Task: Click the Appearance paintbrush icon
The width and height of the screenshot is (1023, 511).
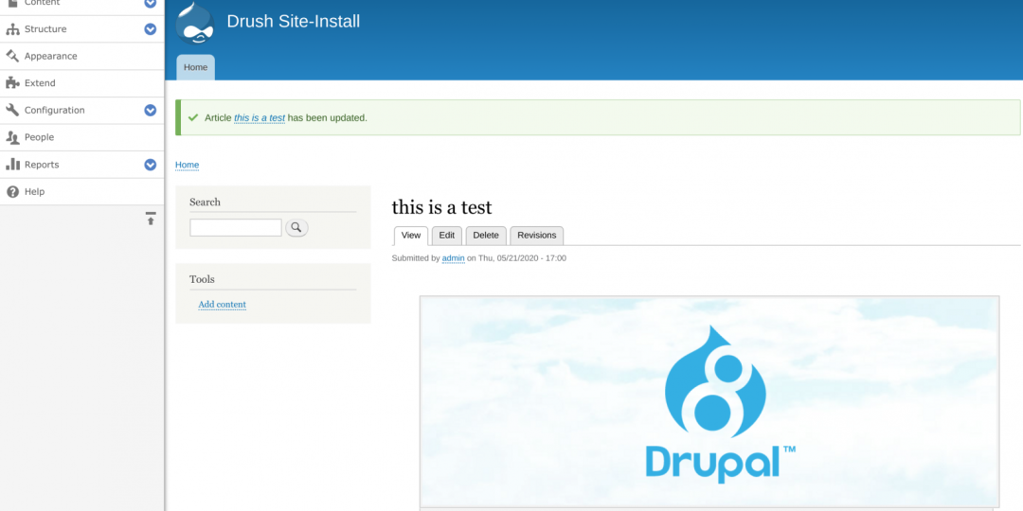Action: coord(12,56)
